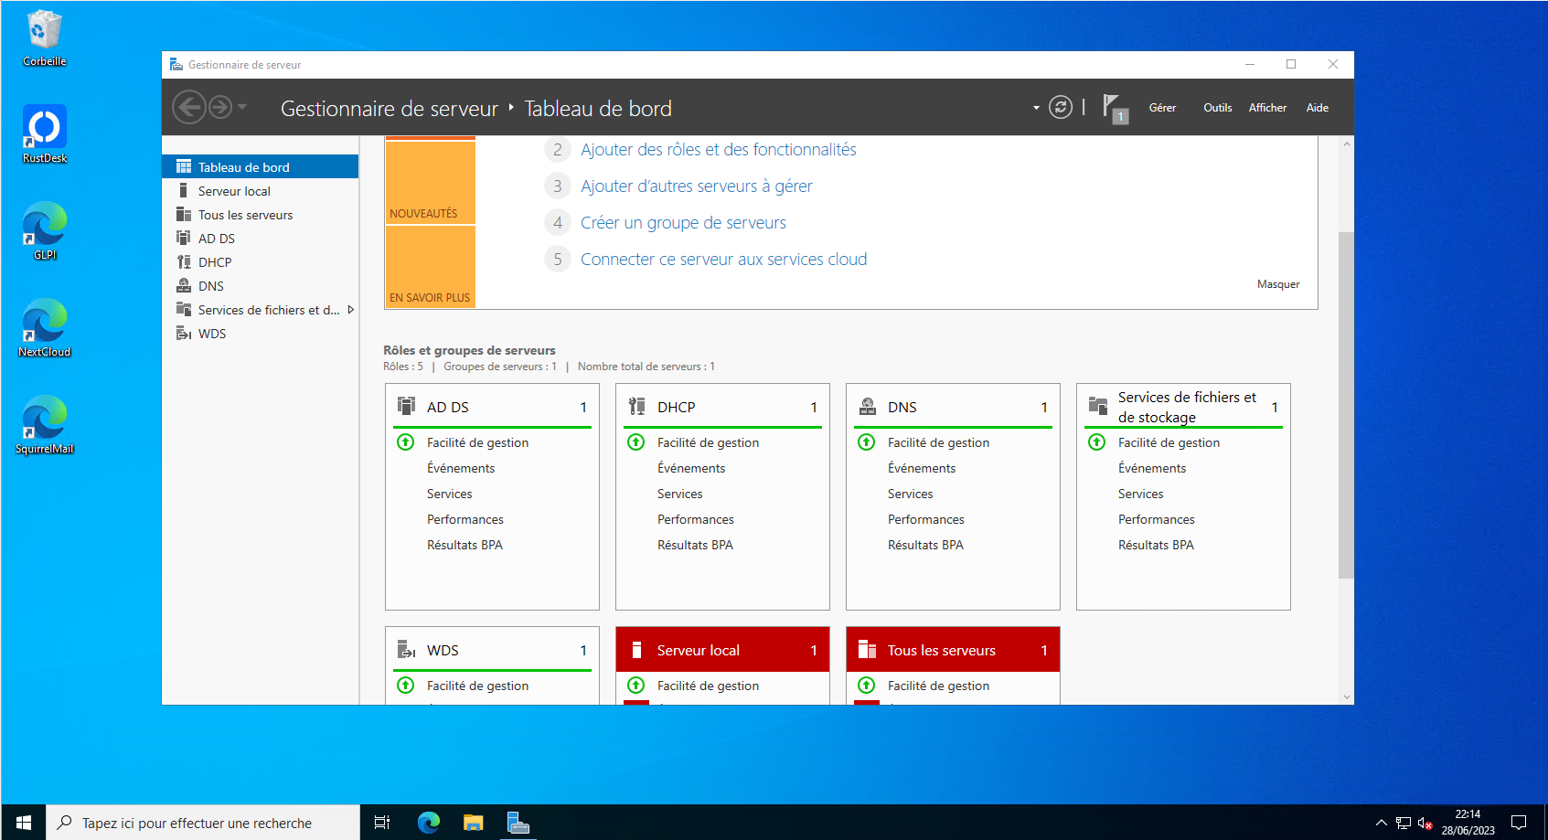Click the EN SAVOIR PLUS orange tile
Viewport: 1548px width, 840px height.
coord(430,266)
